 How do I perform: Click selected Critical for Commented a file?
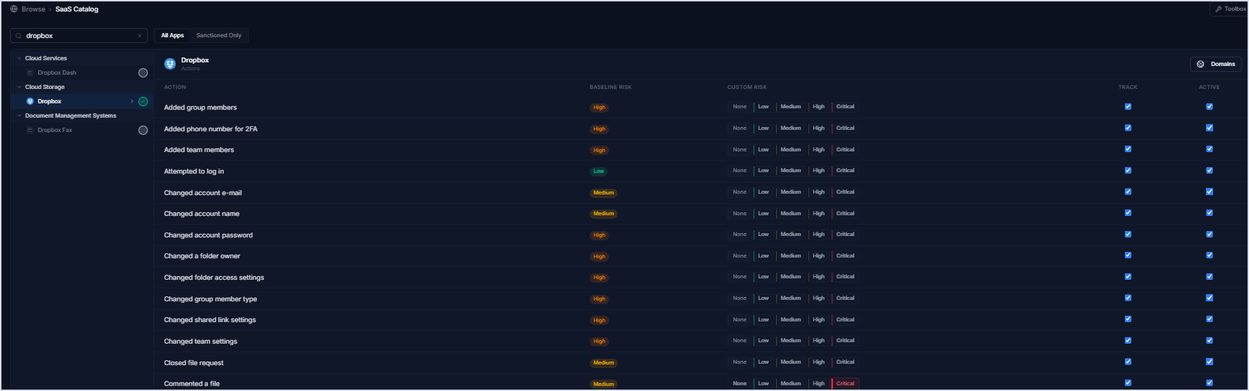click(845, 384)
